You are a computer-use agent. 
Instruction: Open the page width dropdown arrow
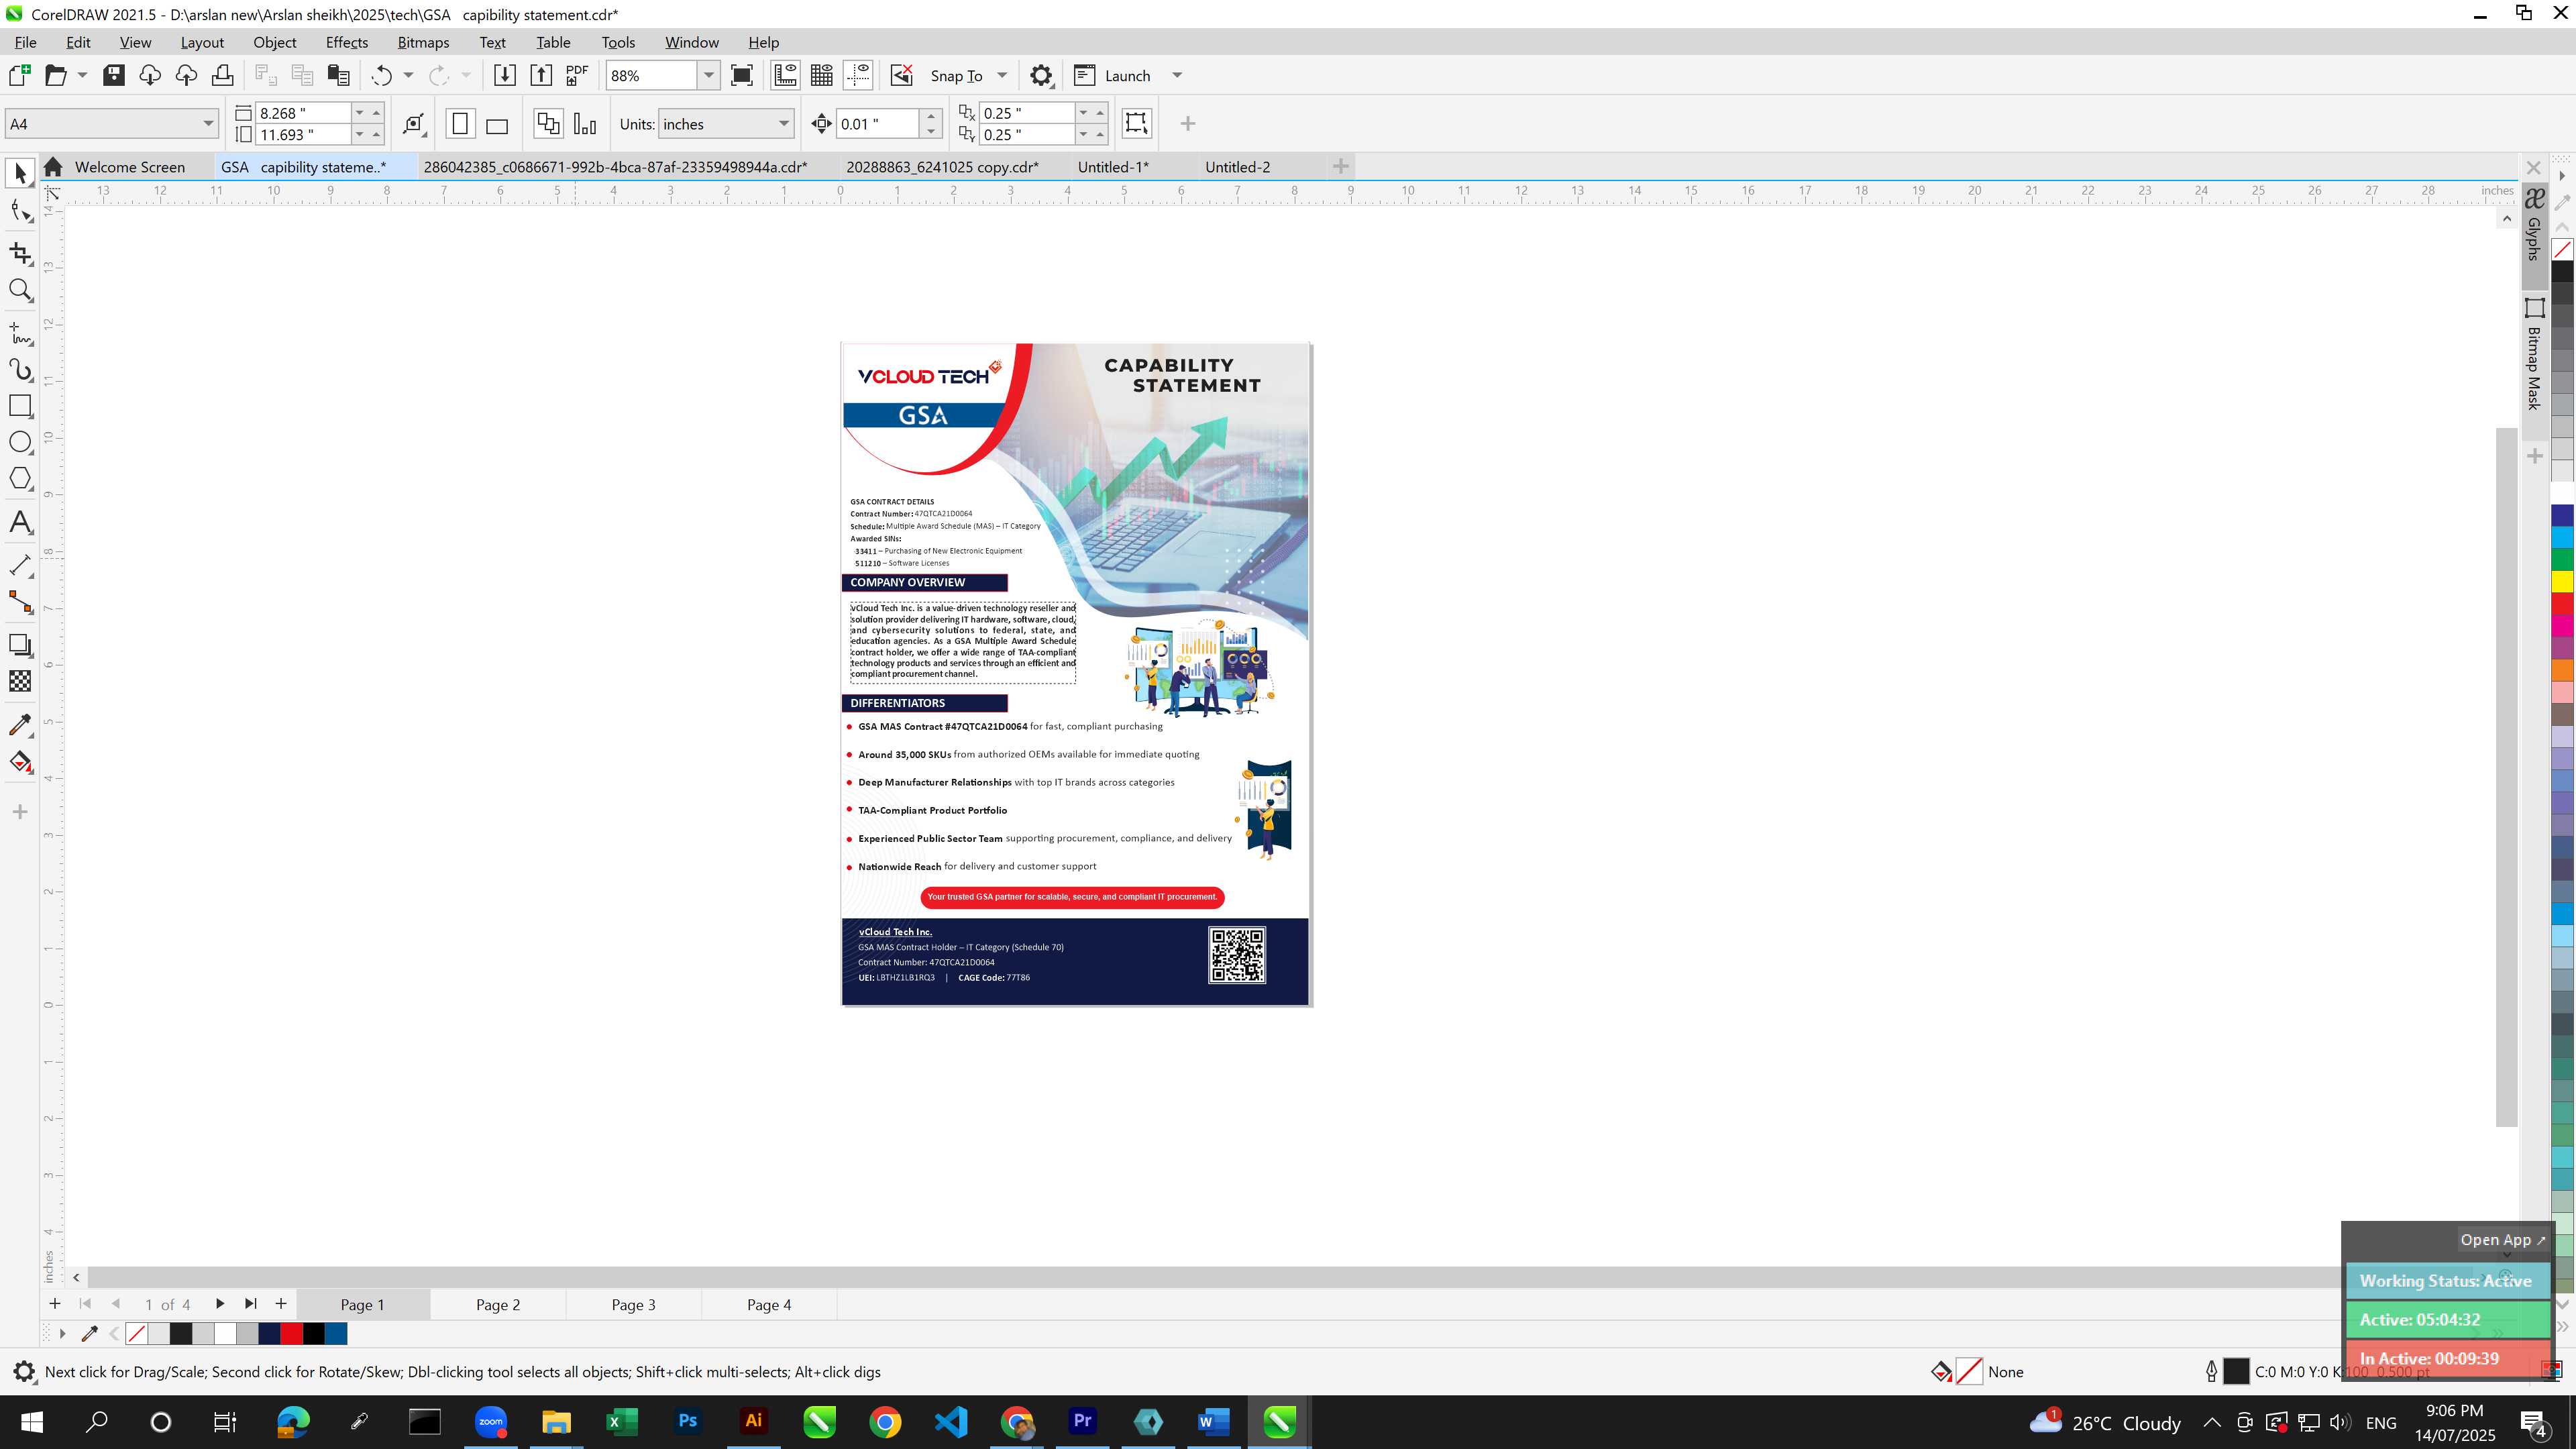click(x=359, y=112)
